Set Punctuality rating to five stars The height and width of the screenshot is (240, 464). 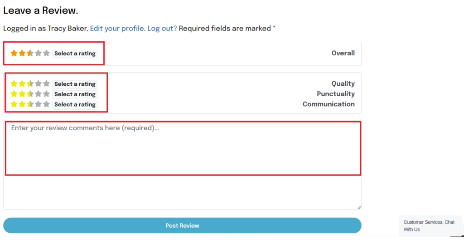point(46,94)
